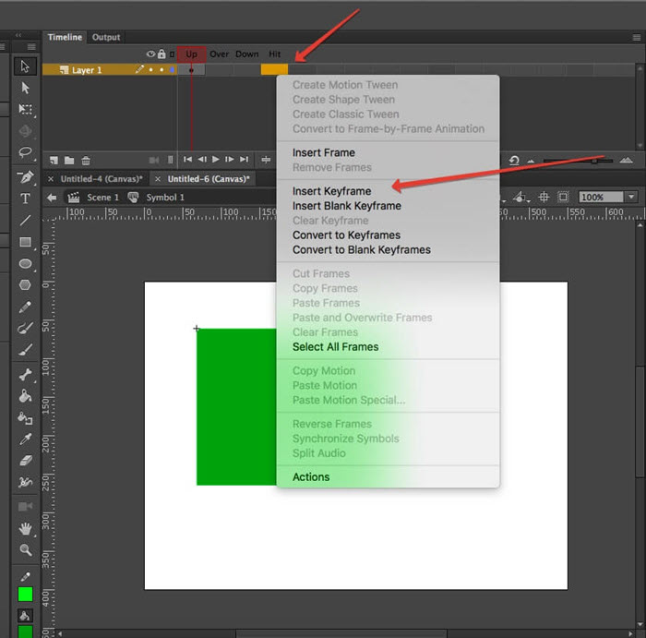Choose Select All Frames menu entry
Screen dimensions: 646x638
[x=335, y=347]
